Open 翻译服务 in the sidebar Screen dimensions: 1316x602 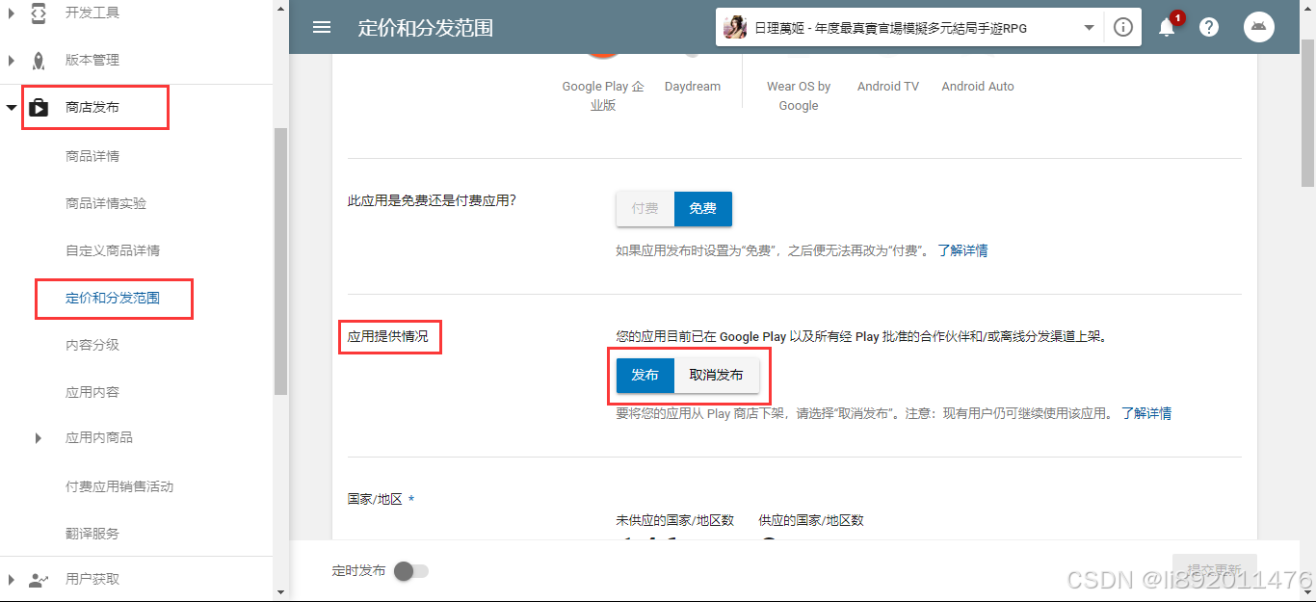pyautogui.click(x=92, y=534)
